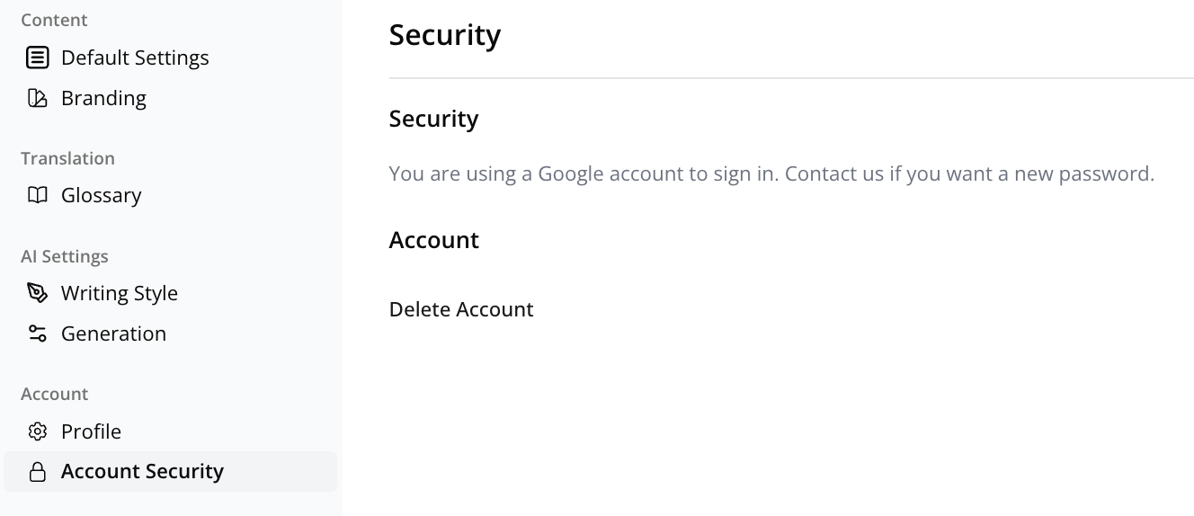Click the large Security page title
The height and width of the screenshot is (516, 1194).
click(x=445, y=35)
